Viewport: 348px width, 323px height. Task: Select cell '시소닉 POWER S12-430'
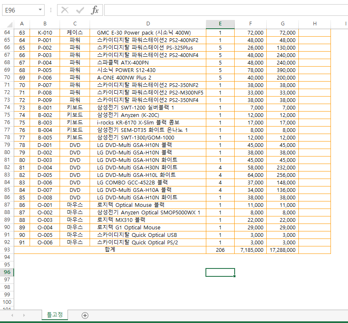148,70
